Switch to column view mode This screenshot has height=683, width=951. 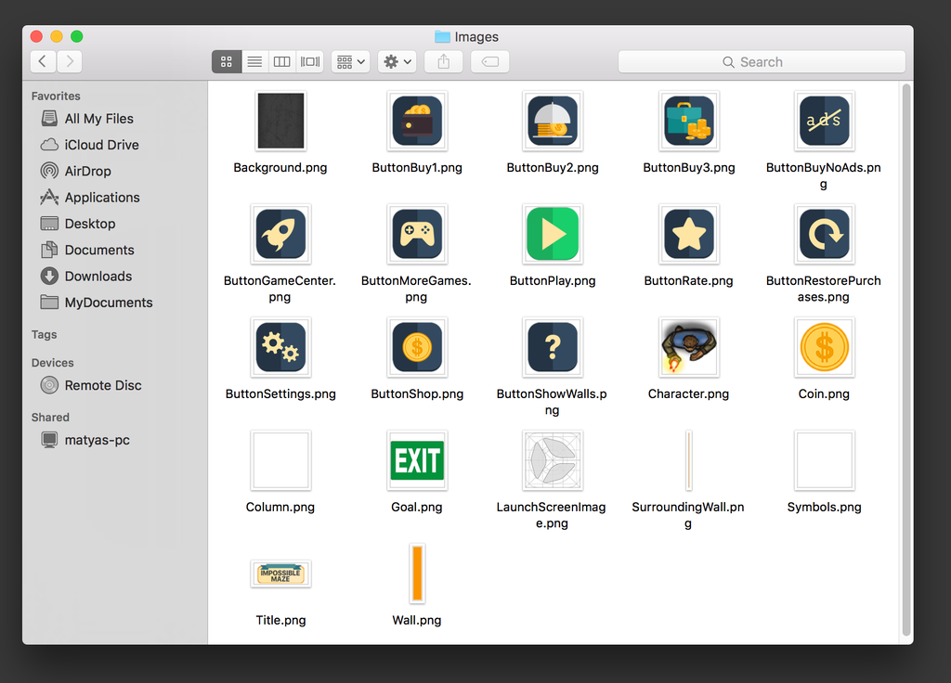(282, 62)
